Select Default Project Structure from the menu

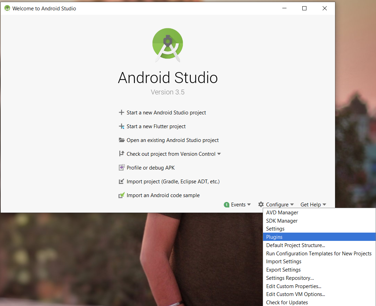295,245
